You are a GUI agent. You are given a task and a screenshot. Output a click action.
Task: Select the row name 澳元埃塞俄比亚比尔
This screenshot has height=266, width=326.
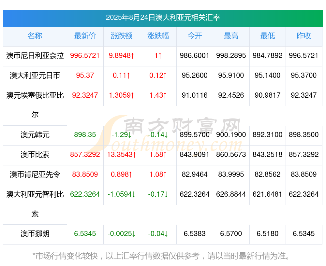(x=35, y=105)
